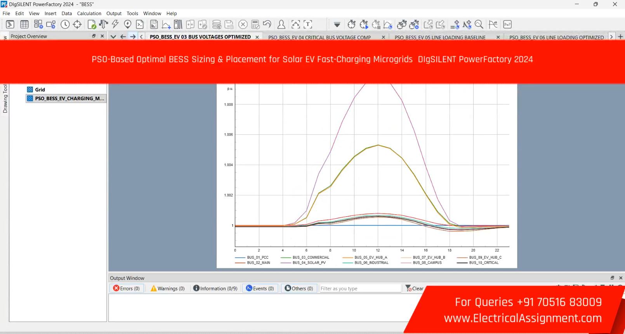
Task: Click the document with green checkmark icon
Action: pyautogui.click(x=92, y=24)
